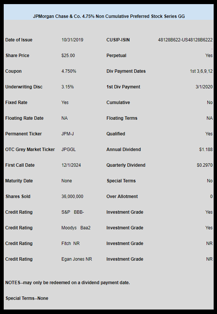Select the Shares Sold value 36,000,000

coord(72,197)
